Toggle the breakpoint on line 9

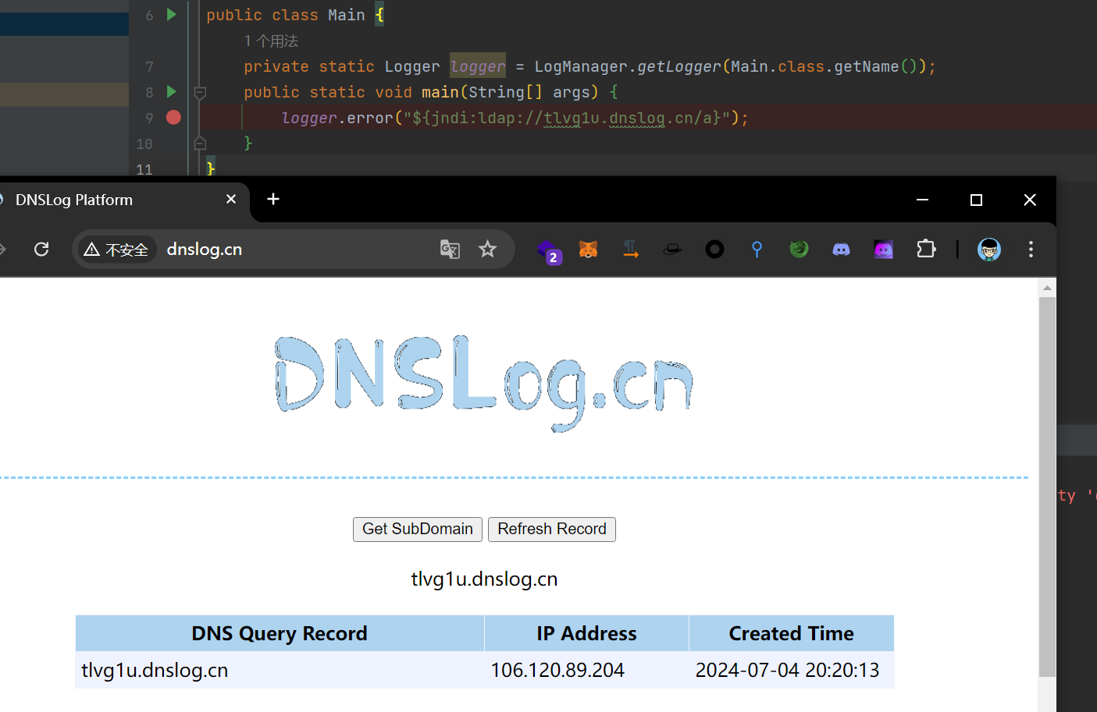[x=173, y=118]
